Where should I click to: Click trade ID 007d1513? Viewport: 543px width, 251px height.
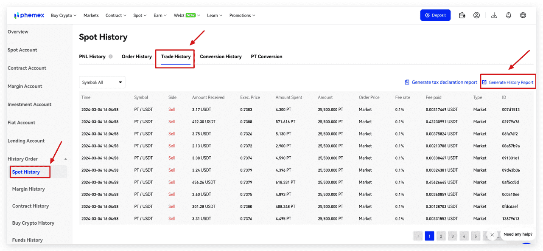511,110
